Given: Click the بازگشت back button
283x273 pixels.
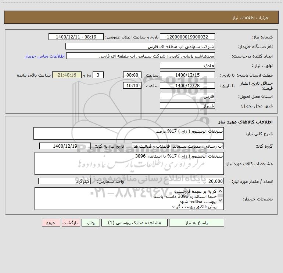Looking at the screenshot, I should (x=71, y=222).
